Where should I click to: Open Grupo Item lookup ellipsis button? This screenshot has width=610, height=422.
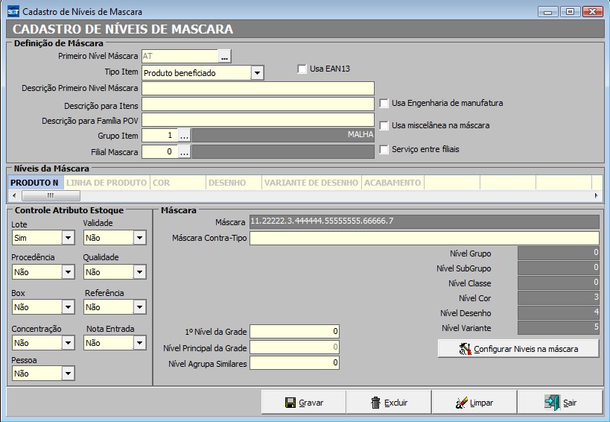(185, 136)
